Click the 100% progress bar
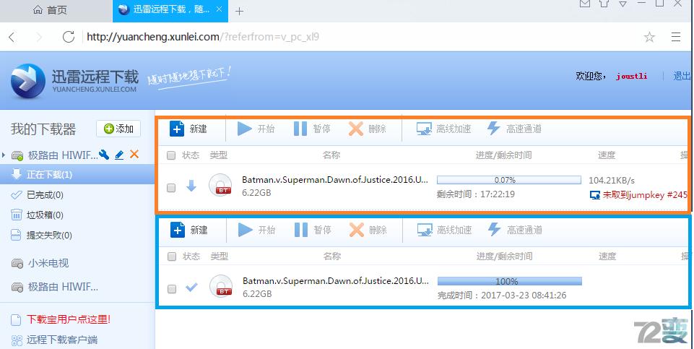The image size is (694, 349). coord(509,281)
